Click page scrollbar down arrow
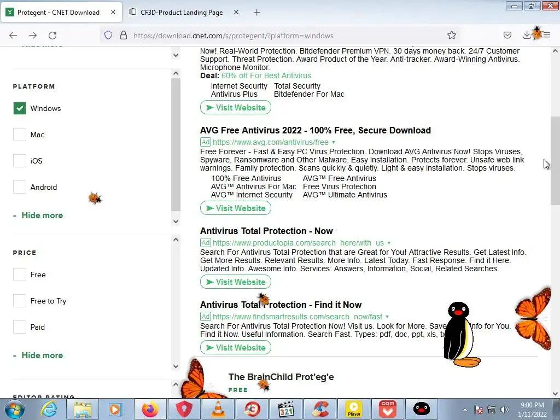Image resolution: width=560 pixels, height=420 pixels. (x=555, y=394)
